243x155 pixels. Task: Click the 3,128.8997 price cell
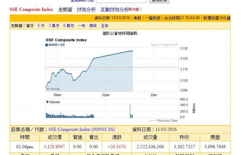[54, 147]
